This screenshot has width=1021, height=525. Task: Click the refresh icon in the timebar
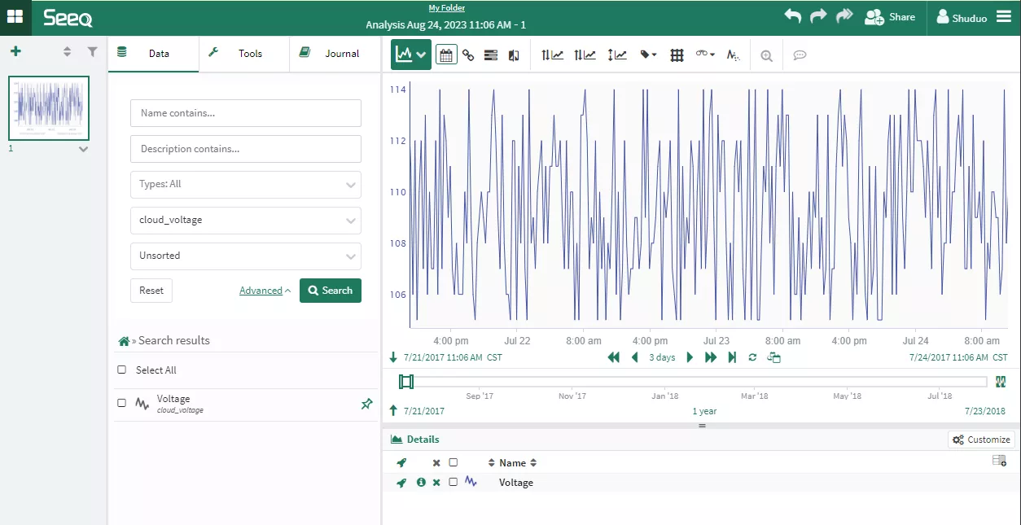(x=752, y=357)
